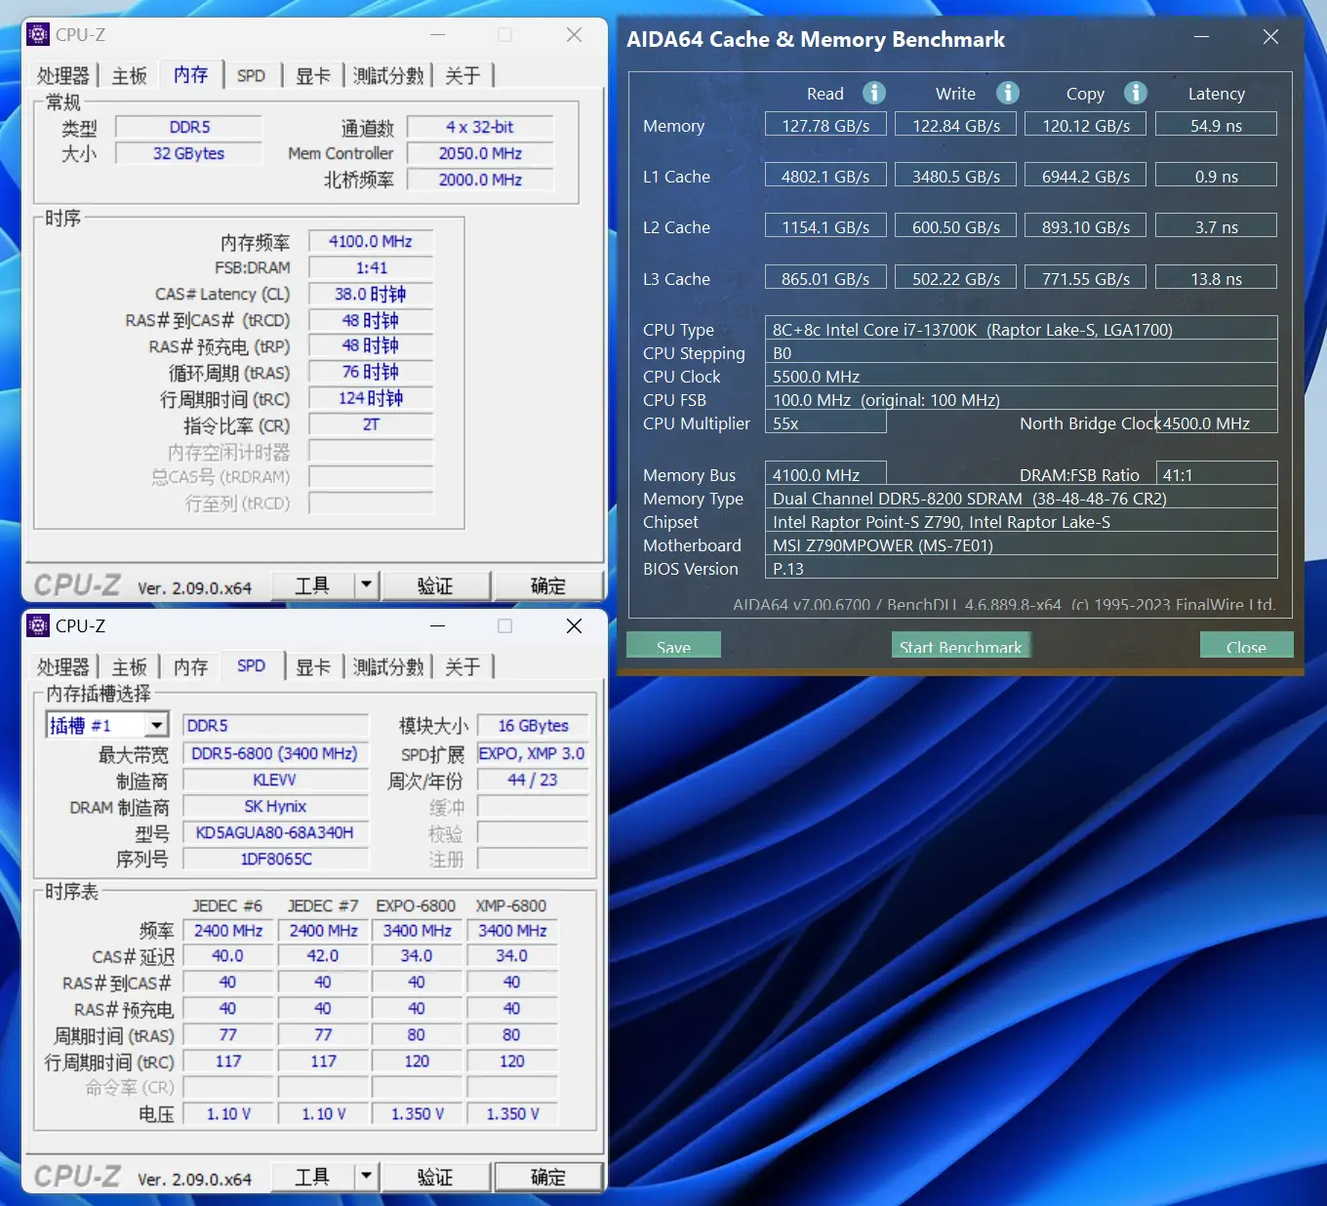Click the Copy info icon in AIDA64
1327x1206 pixels.
coord(1135,93)
